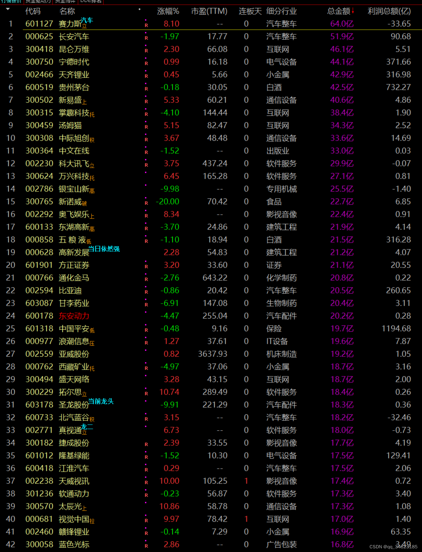Image resolution: width=422 pixels, height=552 pixels.
Task: Click the R margin marker for 宁德时代
Action: [x=146, y=63]
